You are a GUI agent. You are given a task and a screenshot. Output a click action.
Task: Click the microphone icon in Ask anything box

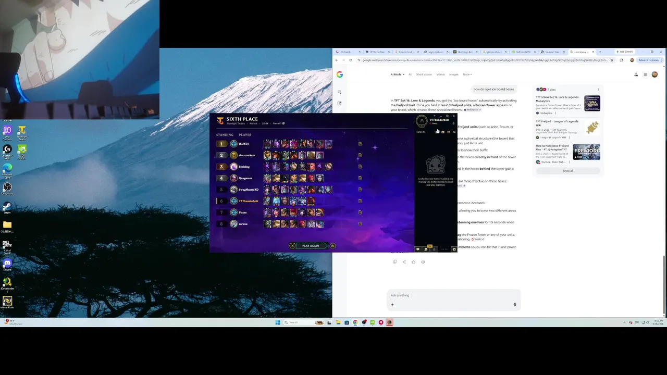pos(515,305)
